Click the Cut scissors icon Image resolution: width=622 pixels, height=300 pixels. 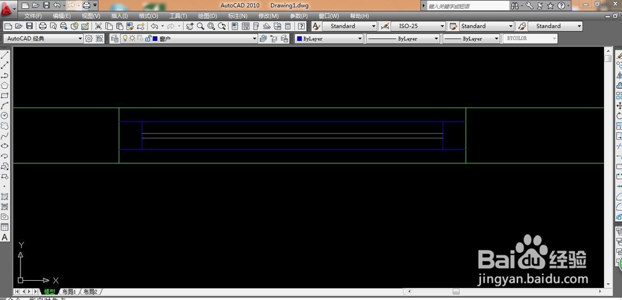click(x=98, y=26)
